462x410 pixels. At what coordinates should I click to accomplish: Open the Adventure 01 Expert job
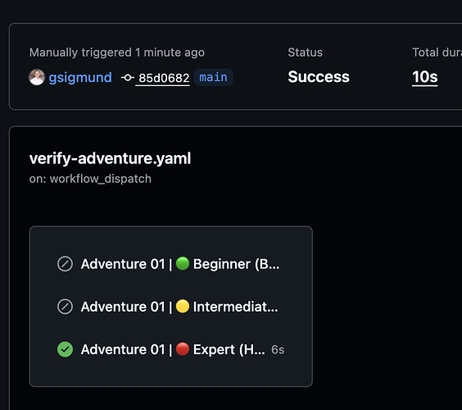(x=171, y=349)
